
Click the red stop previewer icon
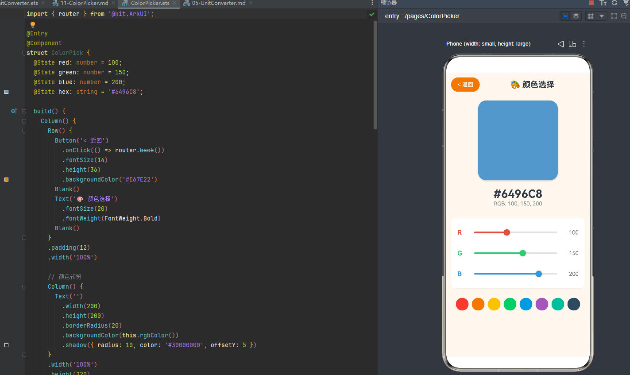[591, 3]
